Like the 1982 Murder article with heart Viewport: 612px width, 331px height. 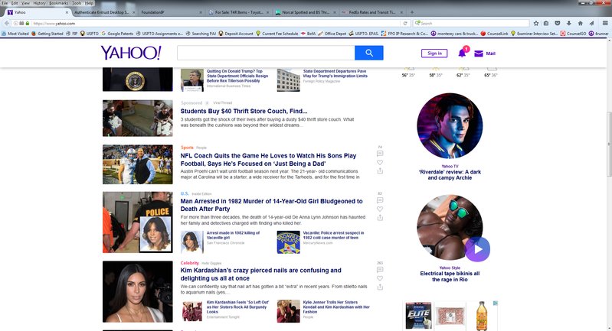pos(380,209)
